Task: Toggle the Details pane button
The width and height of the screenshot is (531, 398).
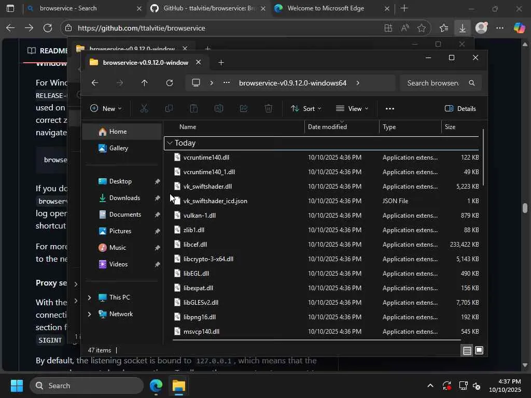Action: [460, 108]
